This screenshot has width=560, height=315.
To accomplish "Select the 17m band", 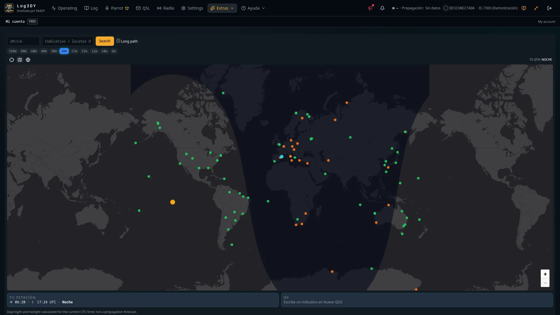I will click(x=74, y=51).
